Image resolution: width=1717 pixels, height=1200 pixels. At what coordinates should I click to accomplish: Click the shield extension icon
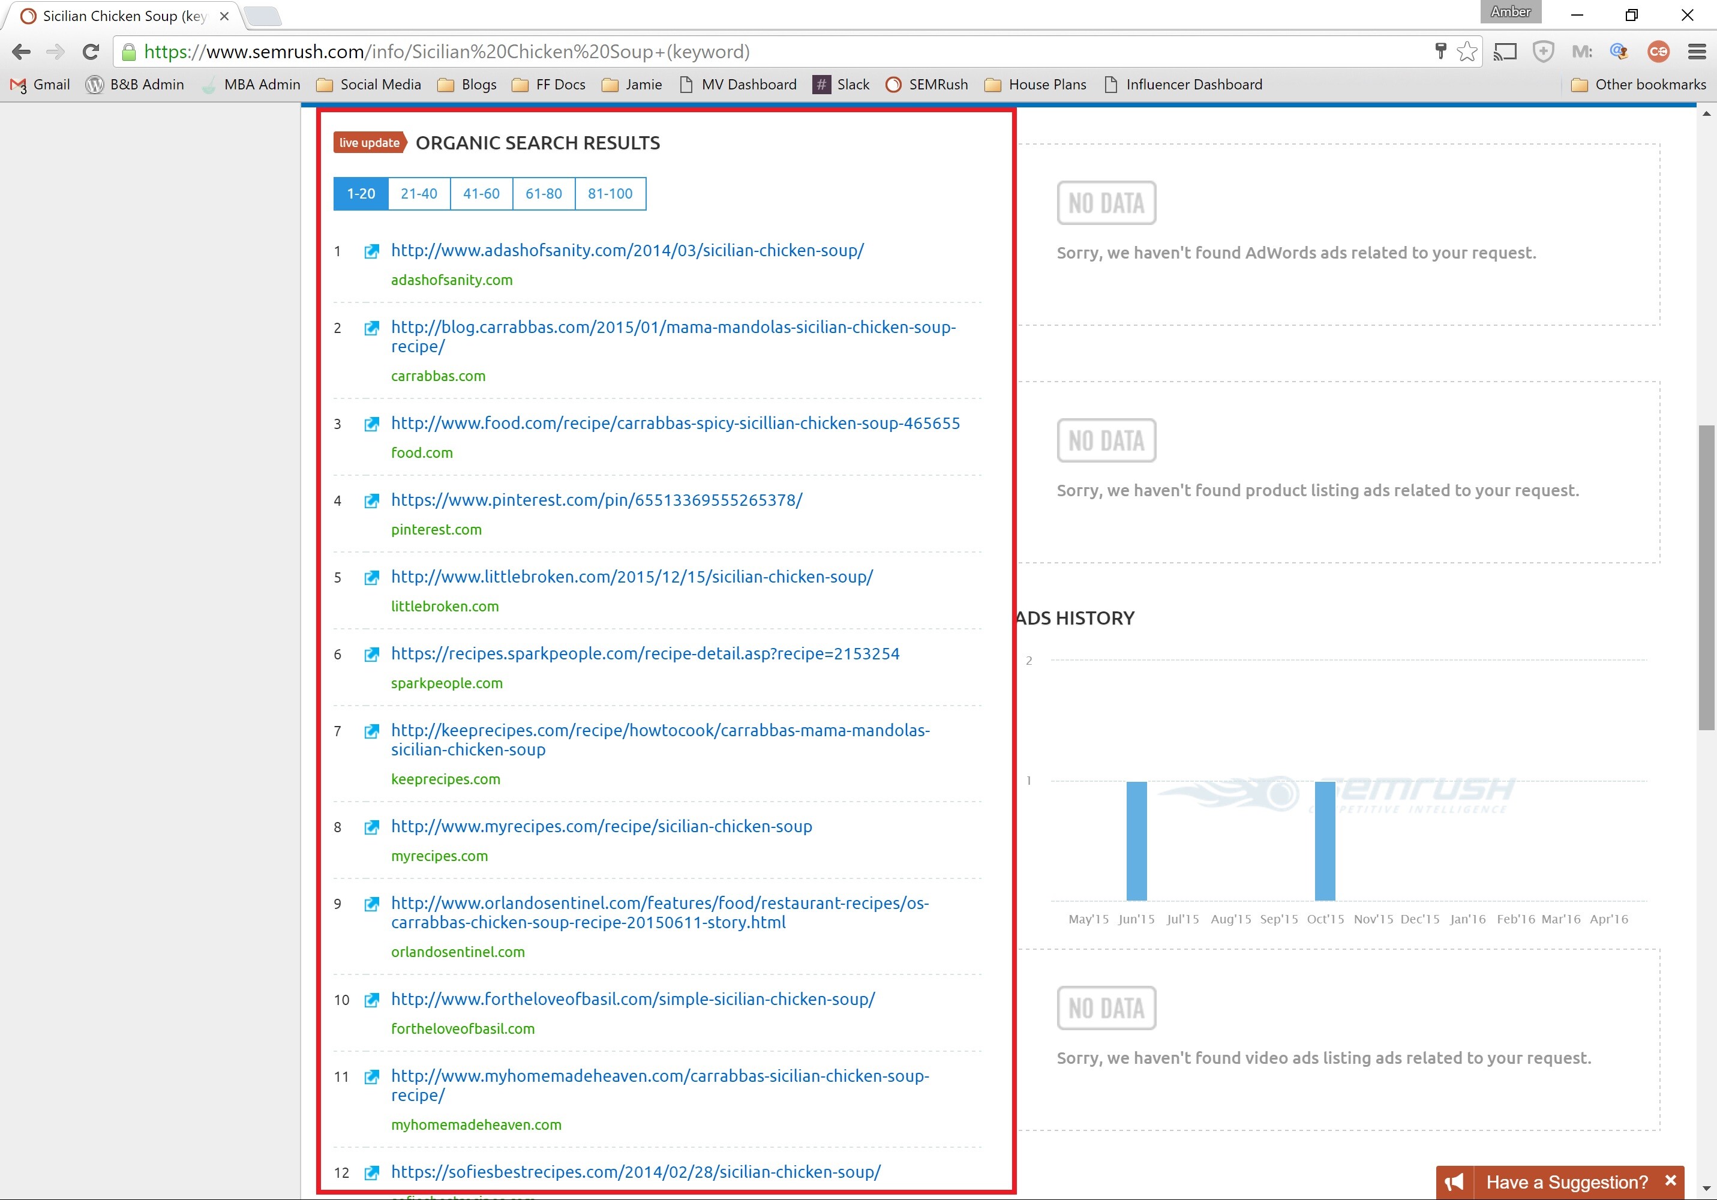point(1543,52)
